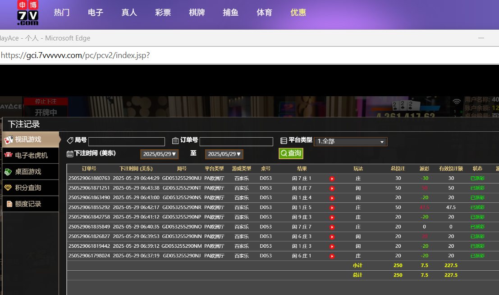Viewport: 499px width, 295px height.
Task: Open the 优惠 promotions menu
Action: coord(298,13)
